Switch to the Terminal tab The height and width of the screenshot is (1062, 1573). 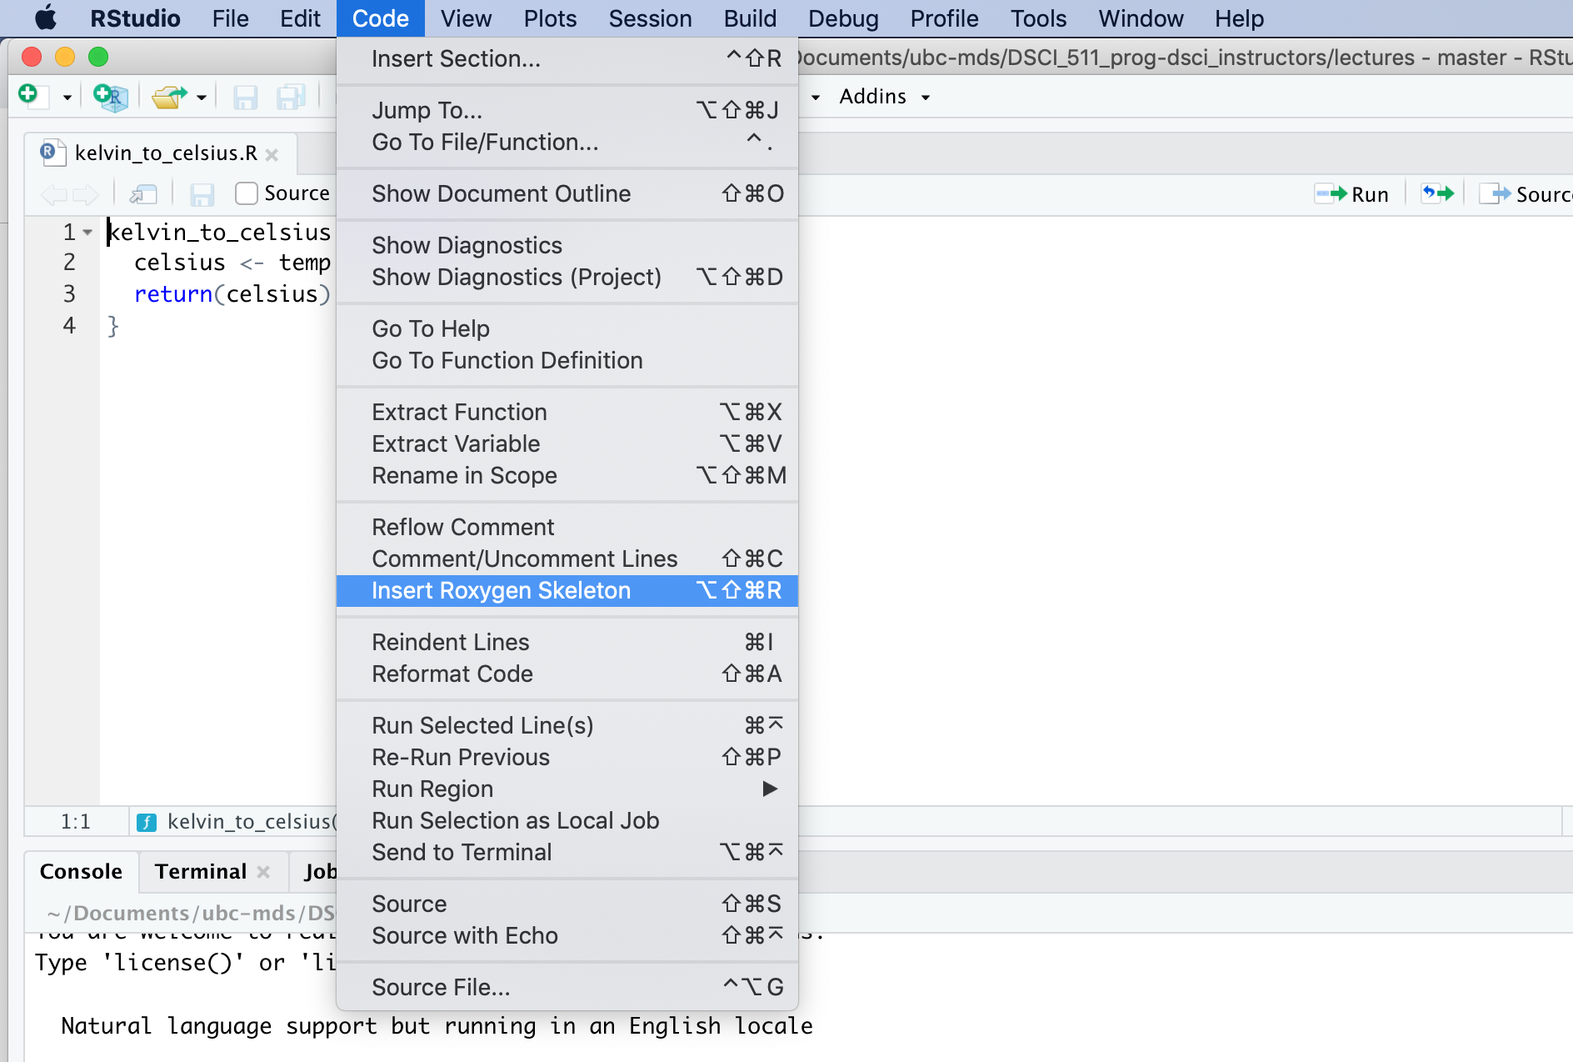coord(201,871)
